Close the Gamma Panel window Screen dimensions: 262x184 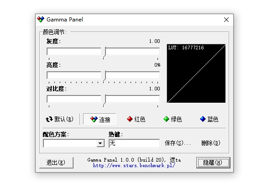pyautogui.click(x=226, y=20)
